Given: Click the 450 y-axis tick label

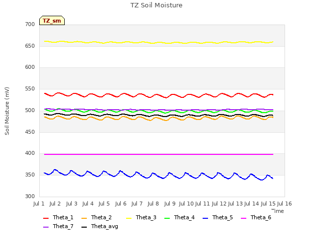Looking at the screenshot, I should 30,132.
